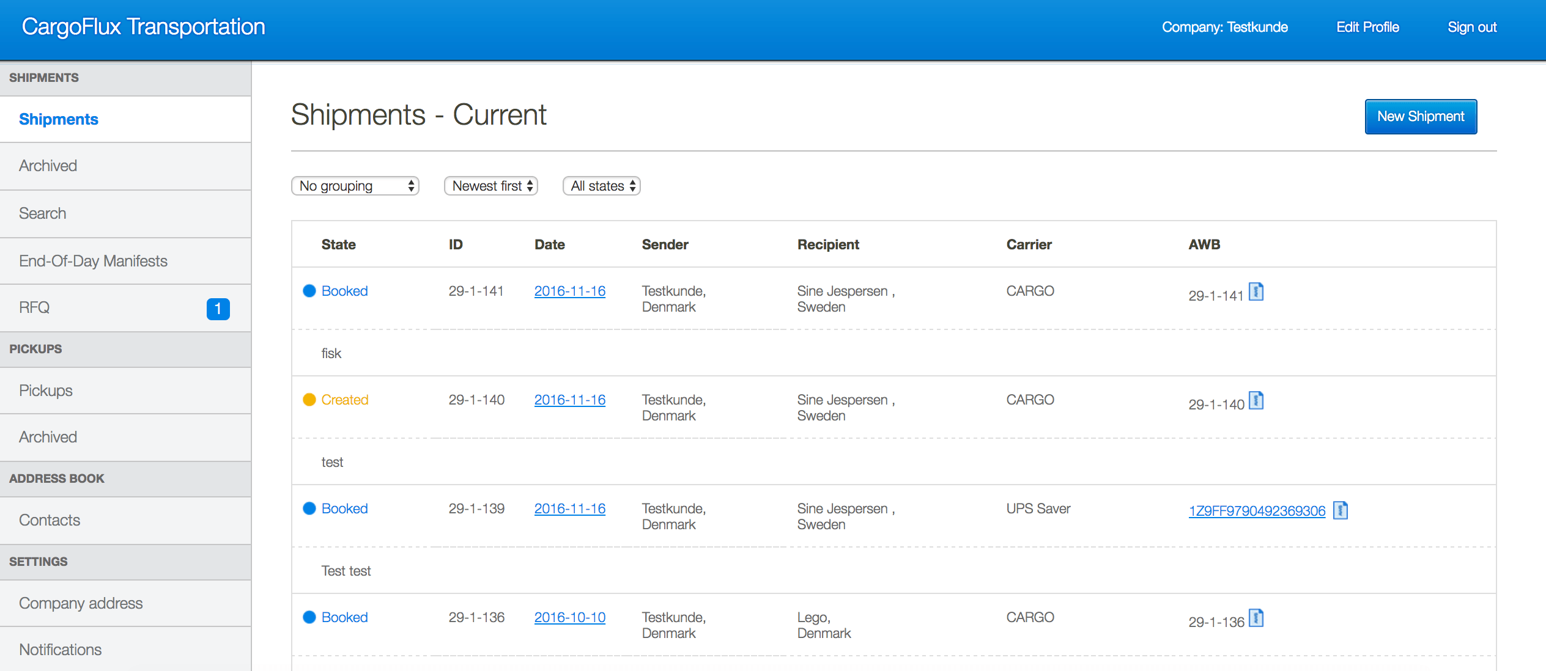The width and height of the screenshot is (1546, 671).
Task: Click the New Shipment button
Action: tap(1421, 116)
